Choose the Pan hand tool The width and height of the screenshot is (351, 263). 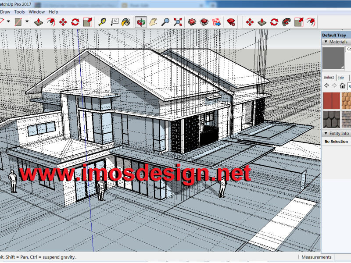[x=153, y=21]
